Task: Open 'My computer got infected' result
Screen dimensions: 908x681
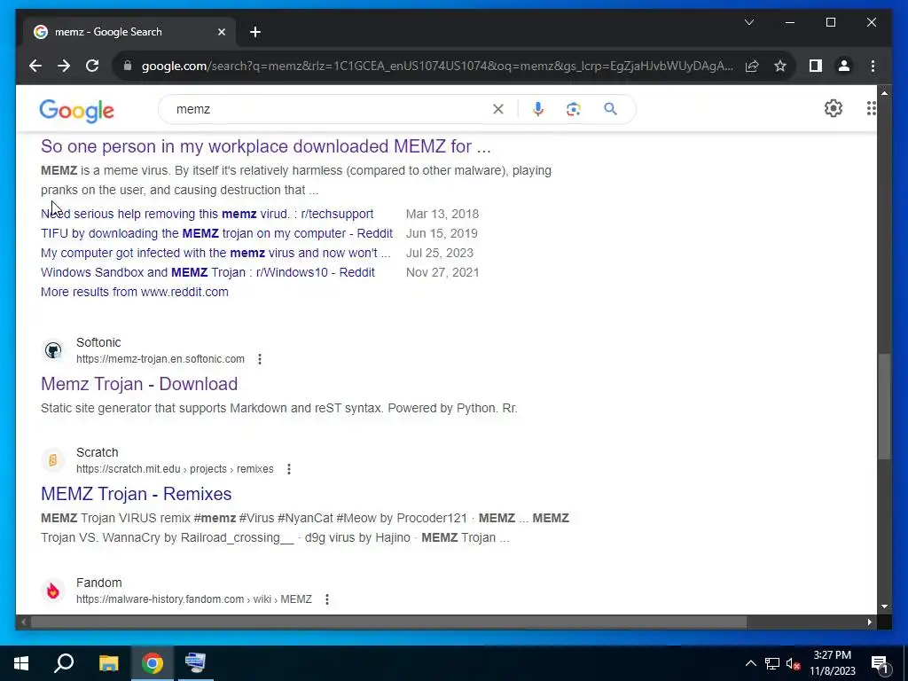Action: (215, 253)
